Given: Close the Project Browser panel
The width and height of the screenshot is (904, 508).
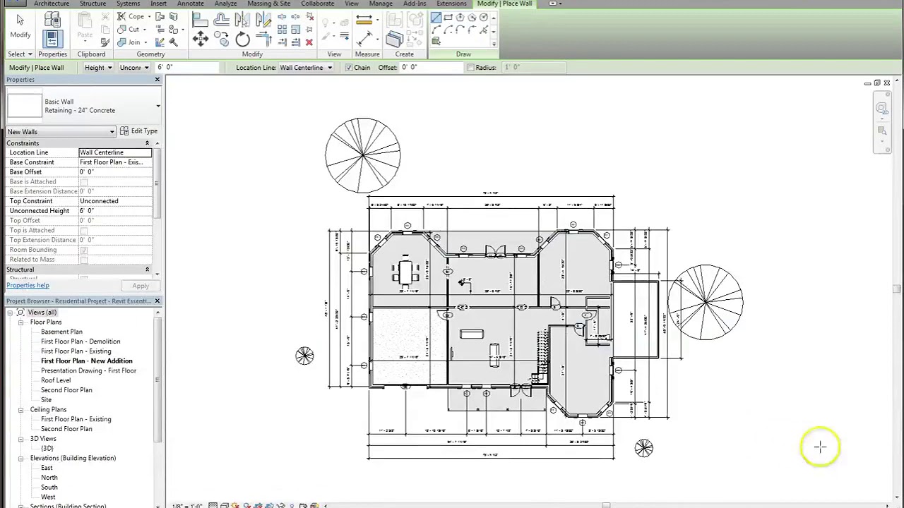Looking at the screenshot, I should click(157, 301).
